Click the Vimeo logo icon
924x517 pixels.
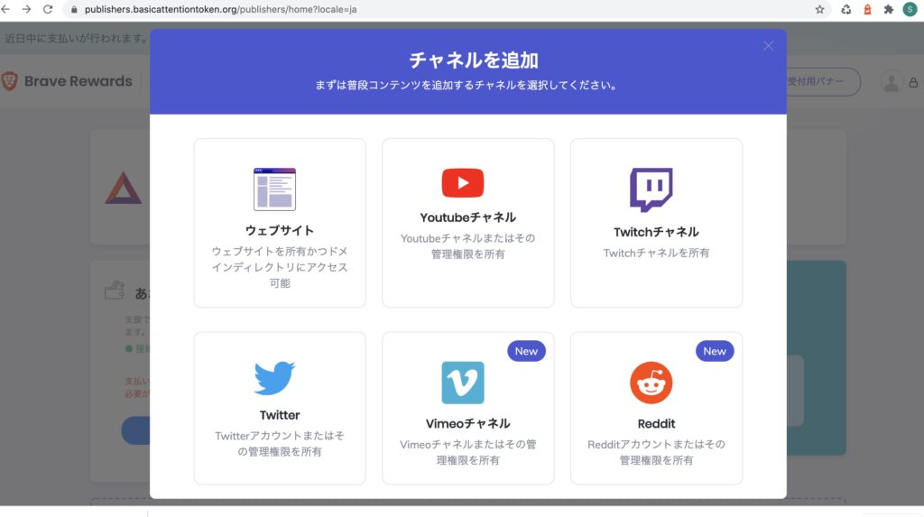[463, 383]
